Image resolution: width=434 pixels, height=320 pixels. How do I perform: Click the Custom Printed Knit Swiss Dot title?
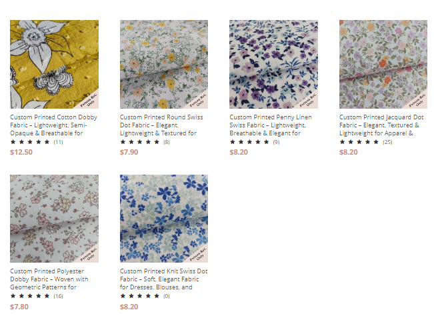click(163, 279)
